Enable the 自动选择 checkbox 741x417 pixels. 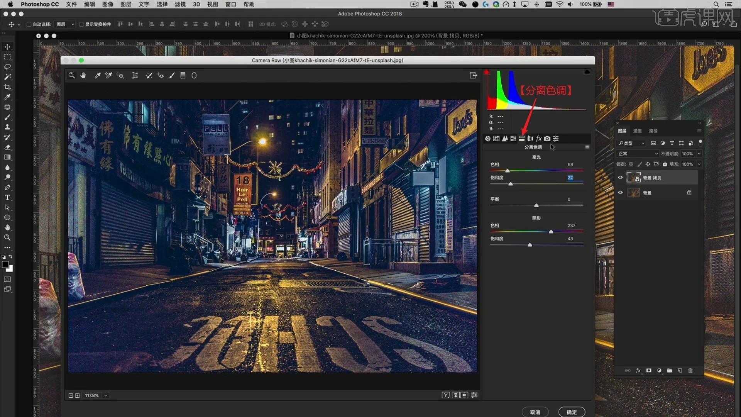tap(29, 24)
